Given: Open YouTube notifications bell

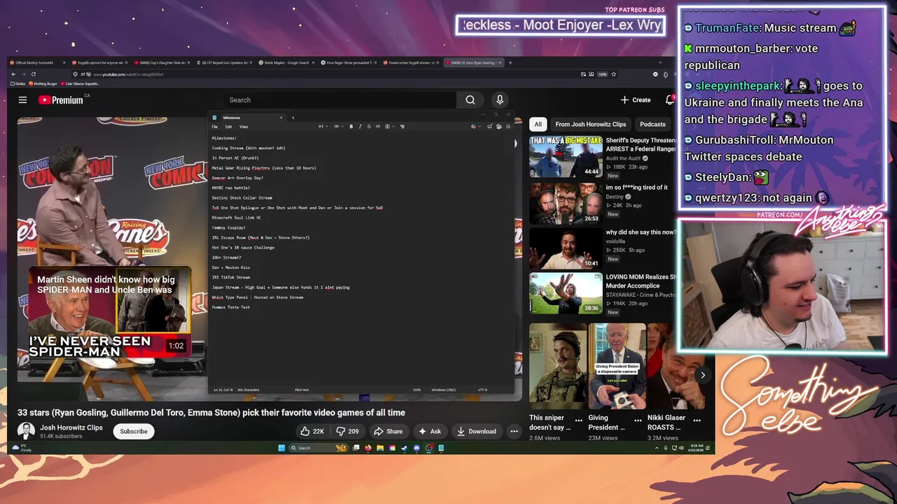Looking at the screenshot, I should pyautogui.click(x=670, y=100).
